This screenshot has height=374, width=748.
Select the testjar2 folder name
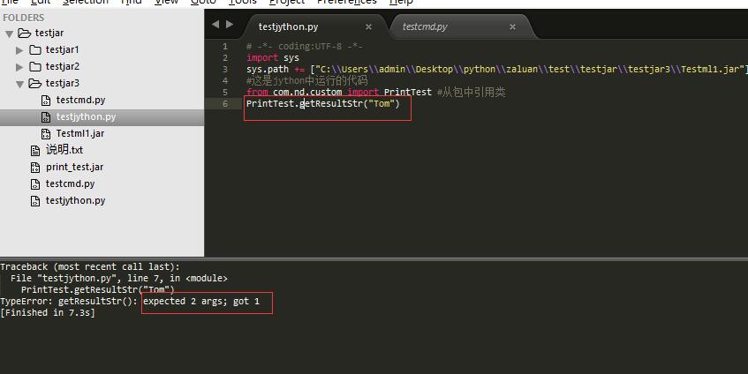pyautogui.click(x=63, y=66)
